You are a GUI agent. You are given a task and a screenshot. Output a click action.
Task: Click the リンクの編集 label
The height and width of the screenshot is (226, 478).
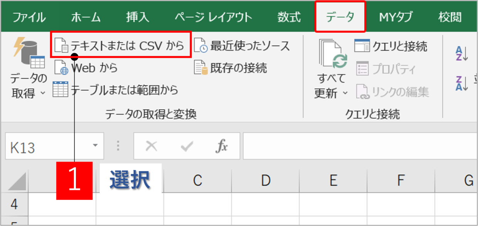point(401,92)
